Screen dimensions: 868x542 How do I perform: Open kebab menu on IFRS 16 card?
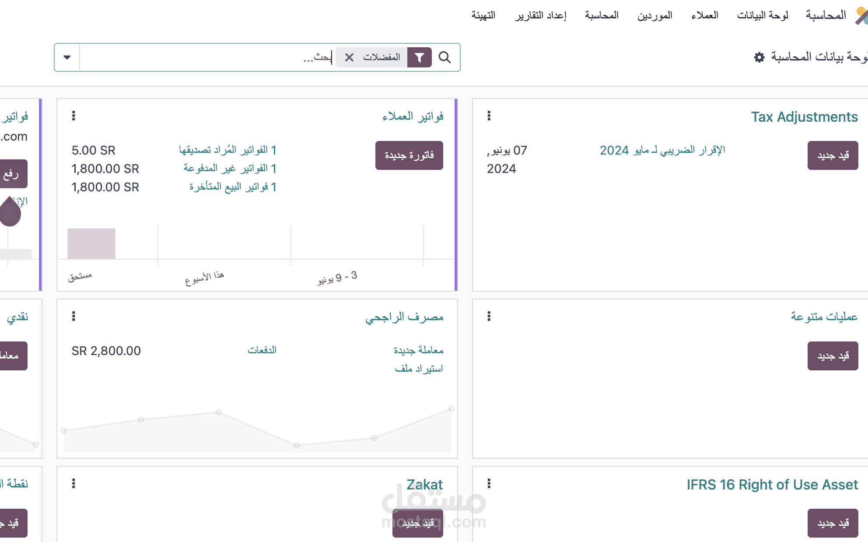click(489, 484)
